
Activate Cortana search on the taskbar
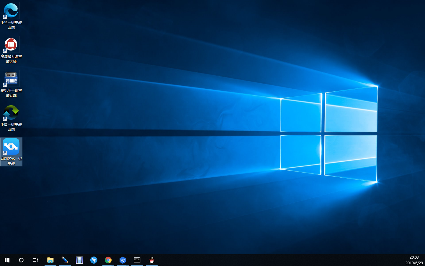click(21, 260)
